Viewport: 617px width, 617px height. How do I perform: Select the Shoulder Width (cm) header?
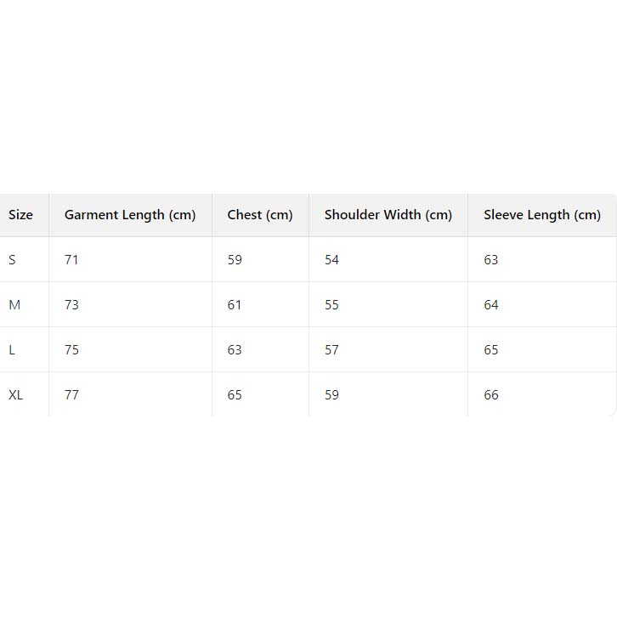388,215
